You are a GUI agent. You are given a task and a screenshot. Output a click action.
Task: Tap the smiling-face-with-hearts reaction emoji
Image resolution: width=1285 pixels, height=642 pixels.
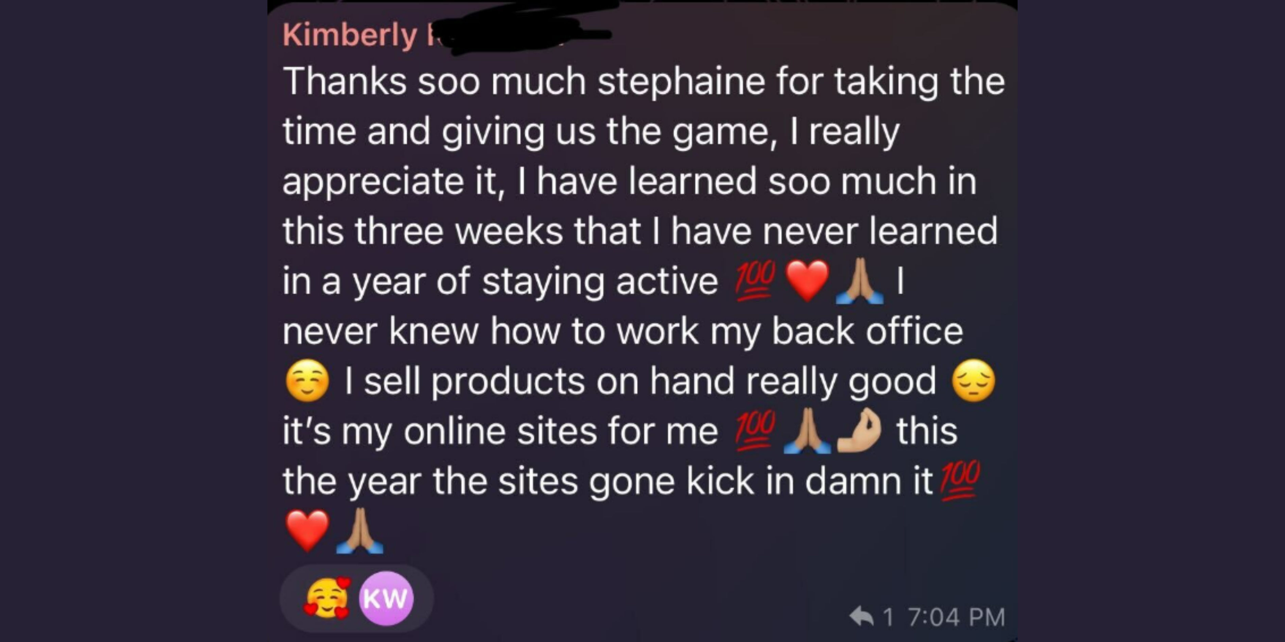(x=327, y=598)
